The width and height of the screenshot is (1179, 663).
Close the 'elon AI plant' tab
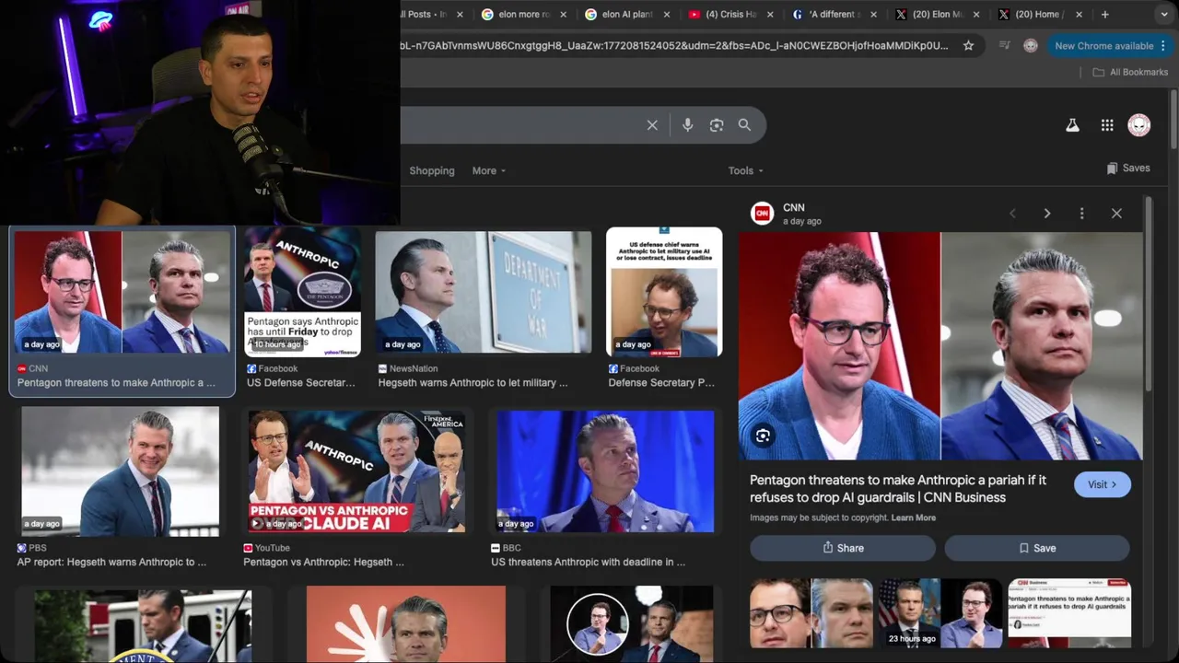pyautogui.click(x=666, y=14)
